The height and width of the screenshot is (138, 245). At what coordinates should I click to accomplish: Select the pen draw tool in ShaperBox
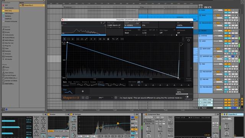click(73, 39)
